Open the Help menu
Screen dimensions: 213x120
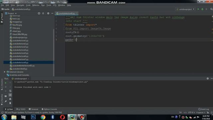coord(69,5)
